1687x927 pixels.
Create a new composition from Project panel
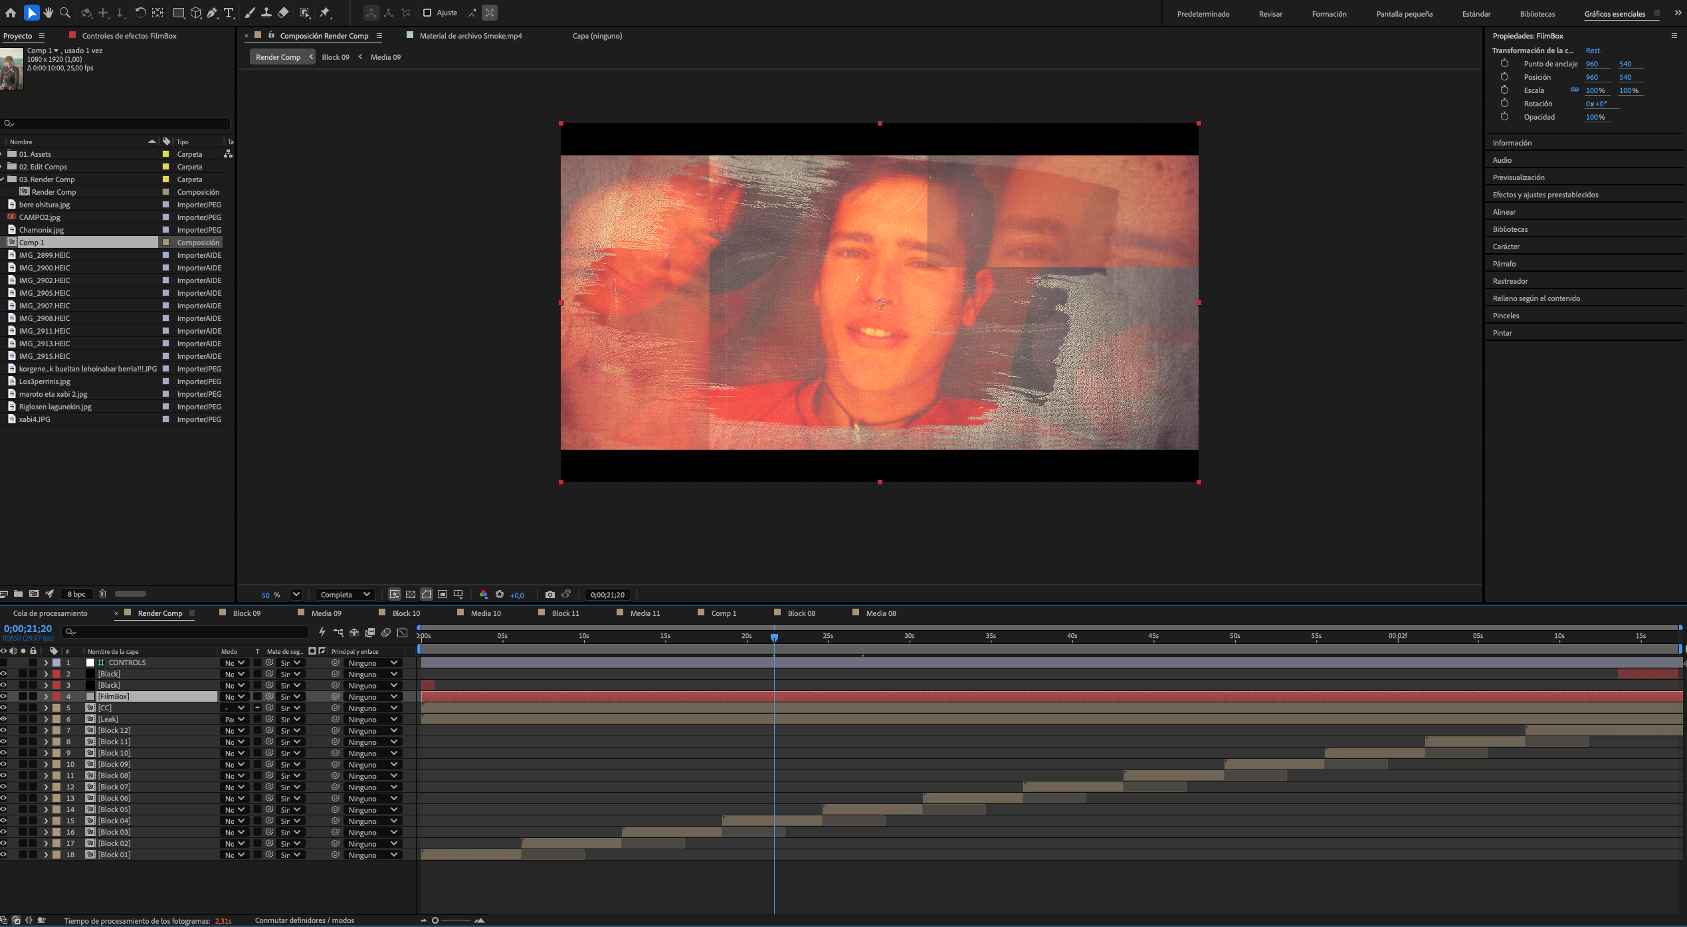(34, 594)
